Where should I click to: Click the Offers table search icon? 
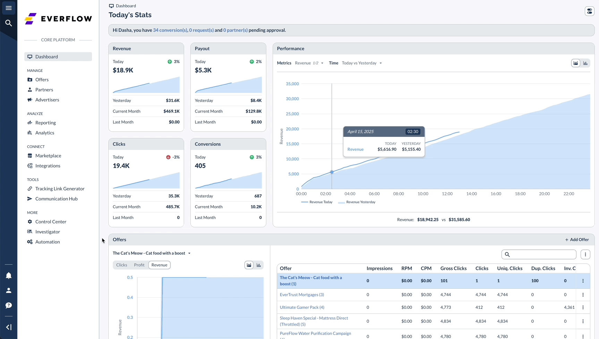coord(507,255)
